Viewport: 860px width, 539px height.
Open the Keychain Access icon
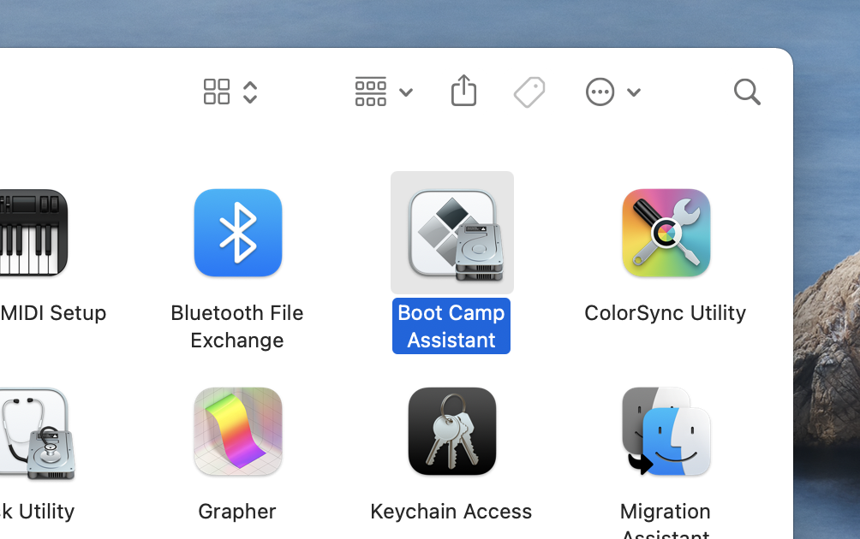(452, 431)
